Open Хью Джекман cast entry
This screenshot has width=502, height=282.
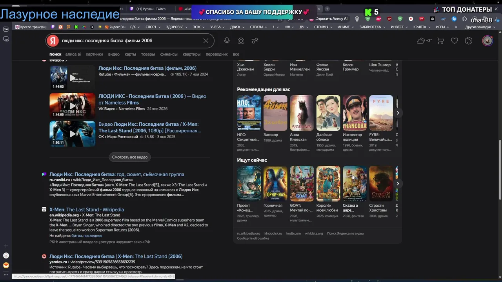point(246,69)
